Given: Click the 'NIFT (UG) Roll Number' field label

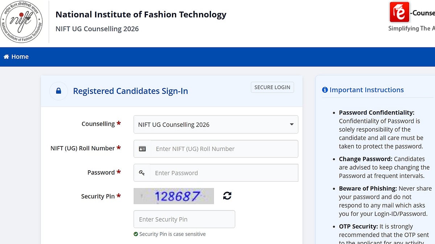Looking at the screenshot, I should 83,148.
